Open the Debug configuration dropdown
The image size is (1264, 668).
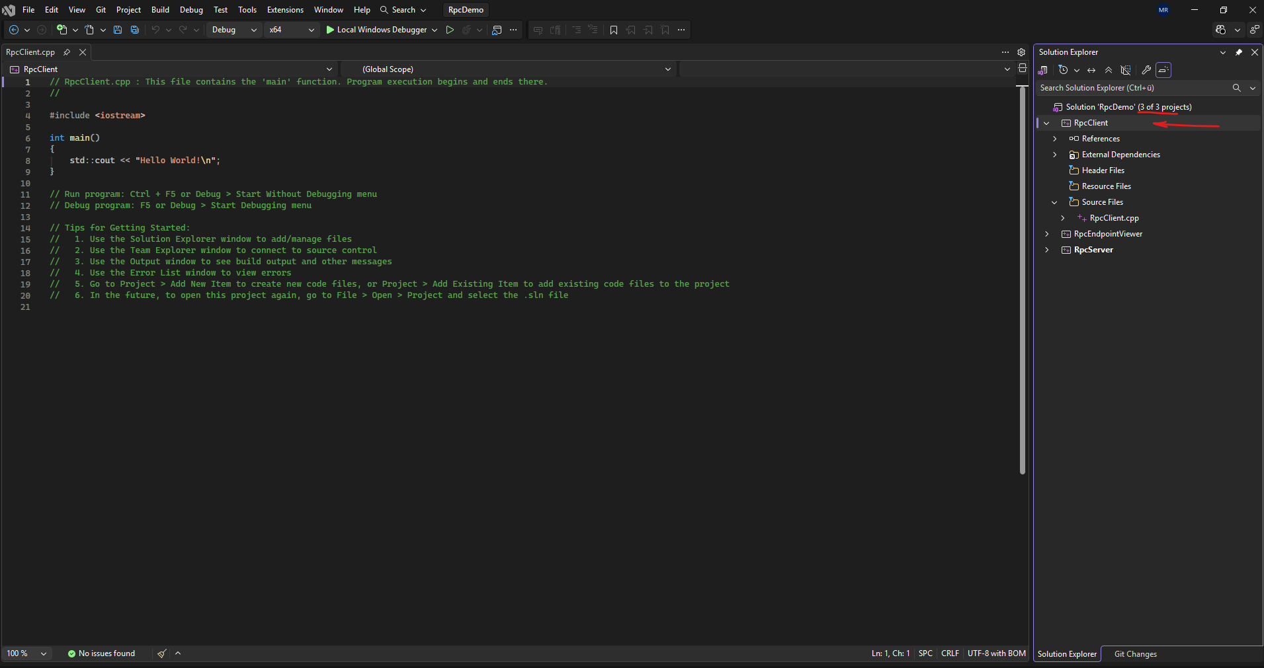coord(234,30)
